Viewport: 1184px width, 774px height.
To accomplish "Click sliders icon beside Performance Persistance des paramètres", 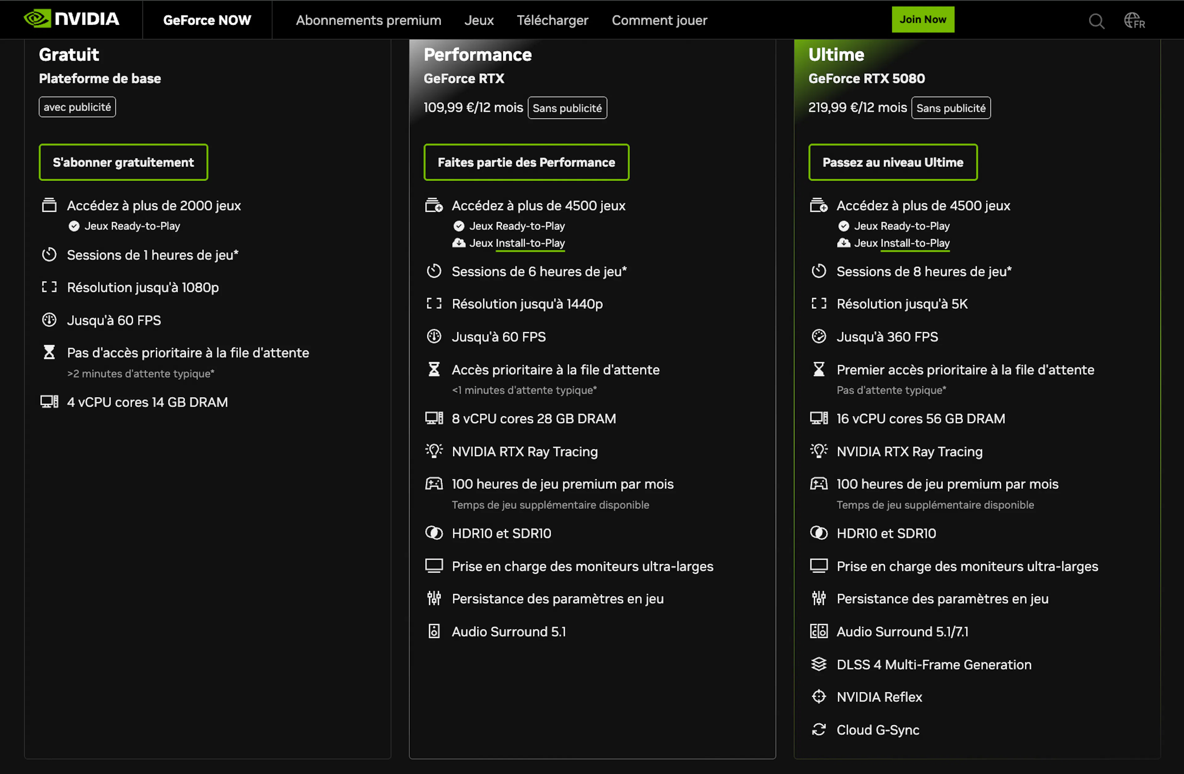I will pos(434,599).
